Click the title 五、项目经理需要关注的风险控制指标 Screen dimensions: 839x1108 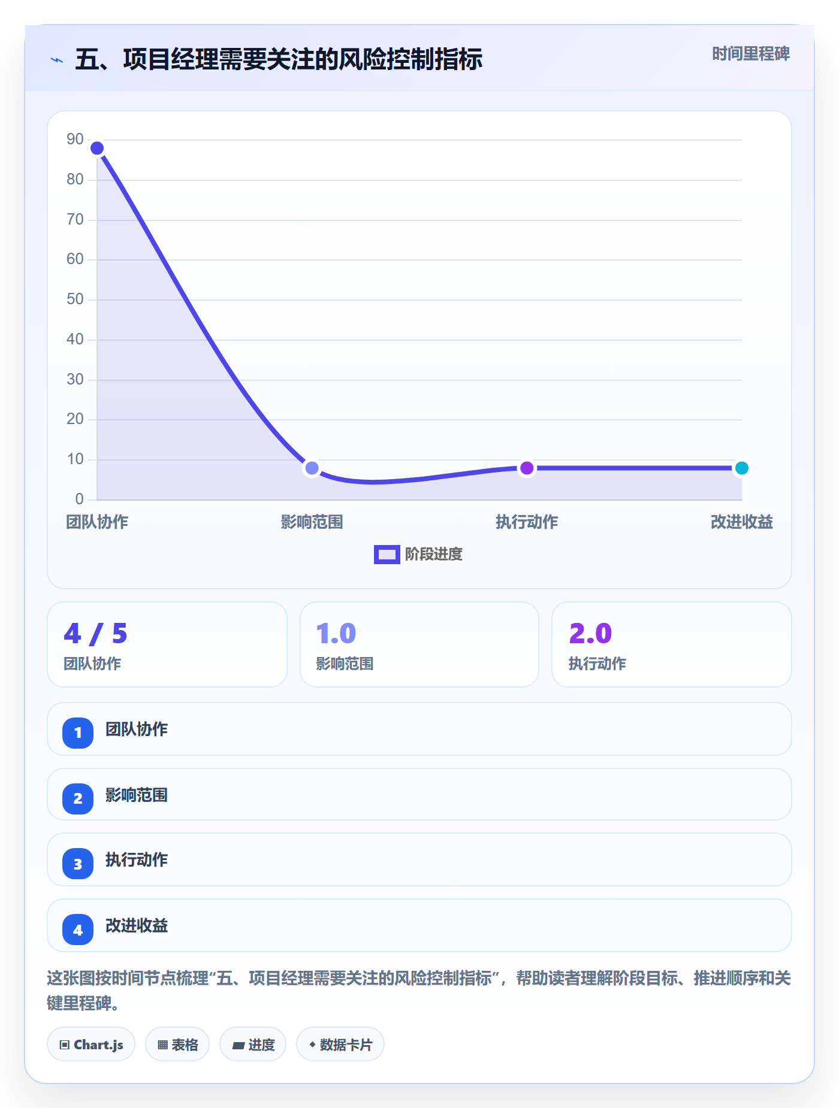tap(279, 59)
